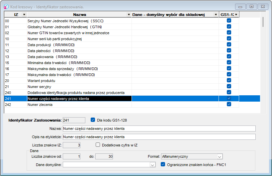The width and height of the screenshot is (272, 176).
Task: Toggle the GS1 checkbox in row 01
Action: click(x=229, y=27)
